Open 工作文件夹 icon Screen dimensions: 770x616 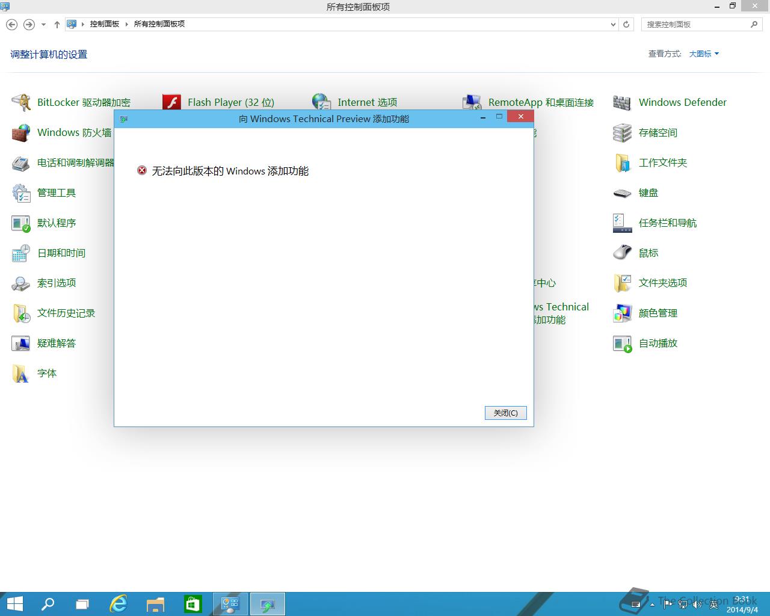coord(622,162)
